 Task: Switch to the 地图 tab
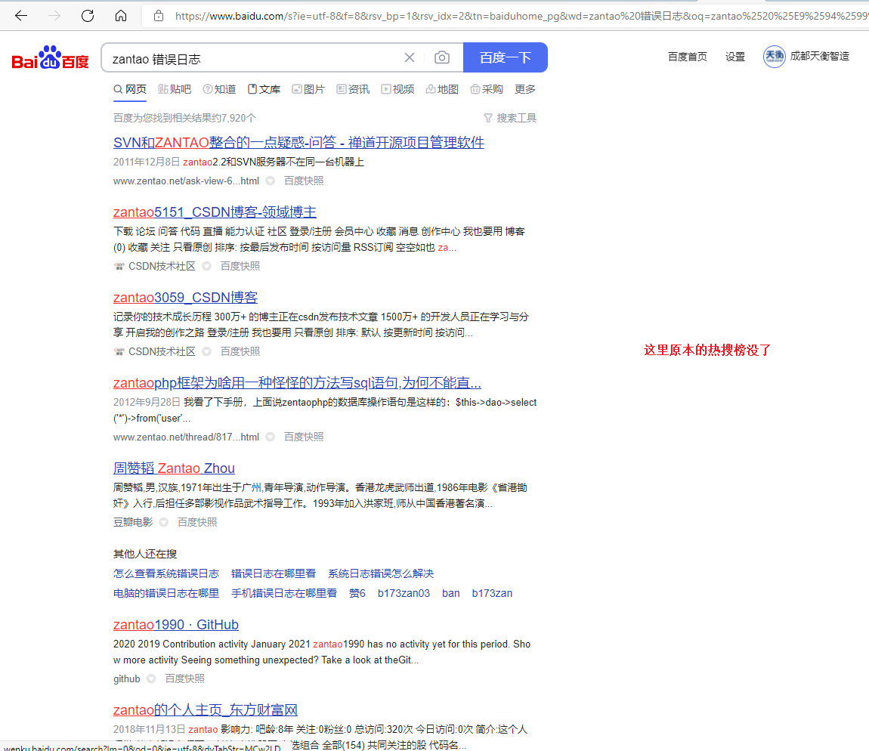click(x=442, y=89)
